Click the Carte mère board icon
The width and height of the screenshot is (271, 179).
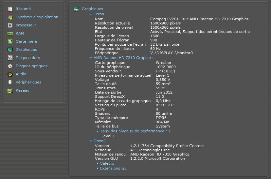tap(10, 41)
